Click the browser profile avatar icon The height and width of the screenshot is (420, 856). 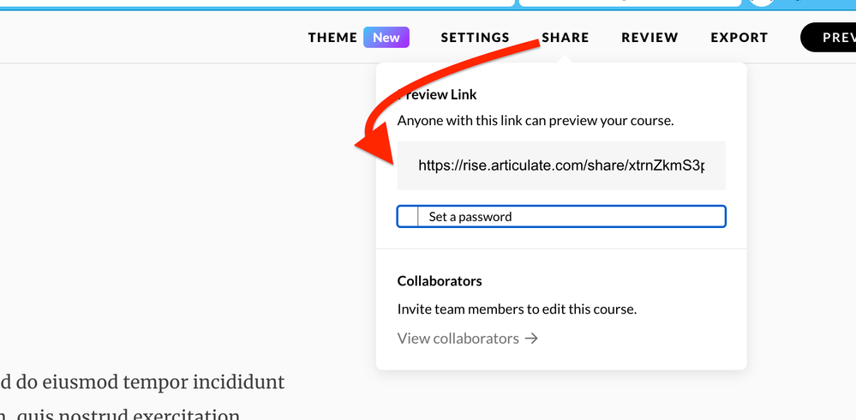(x=762, y=3)
